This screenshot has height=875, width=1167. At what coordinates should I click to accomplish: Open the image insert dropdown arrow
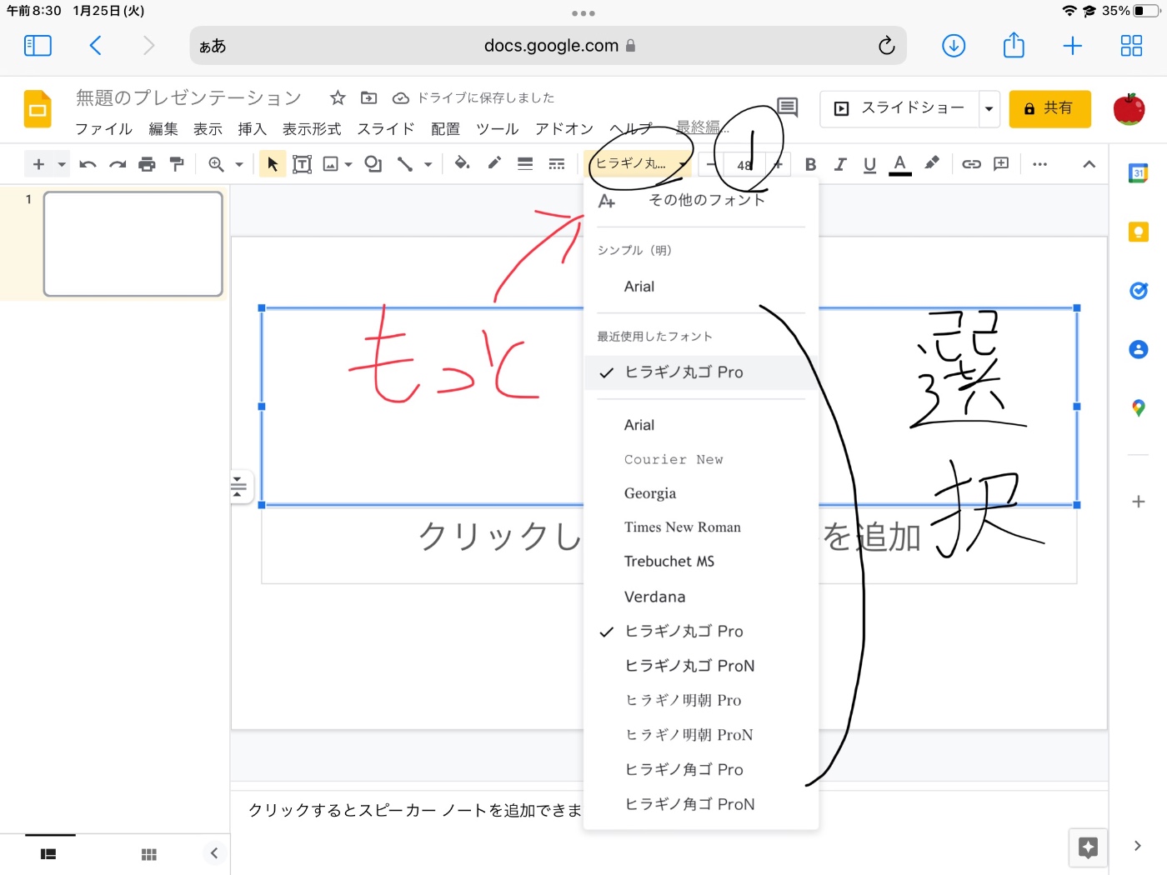(x=348, y=164)
